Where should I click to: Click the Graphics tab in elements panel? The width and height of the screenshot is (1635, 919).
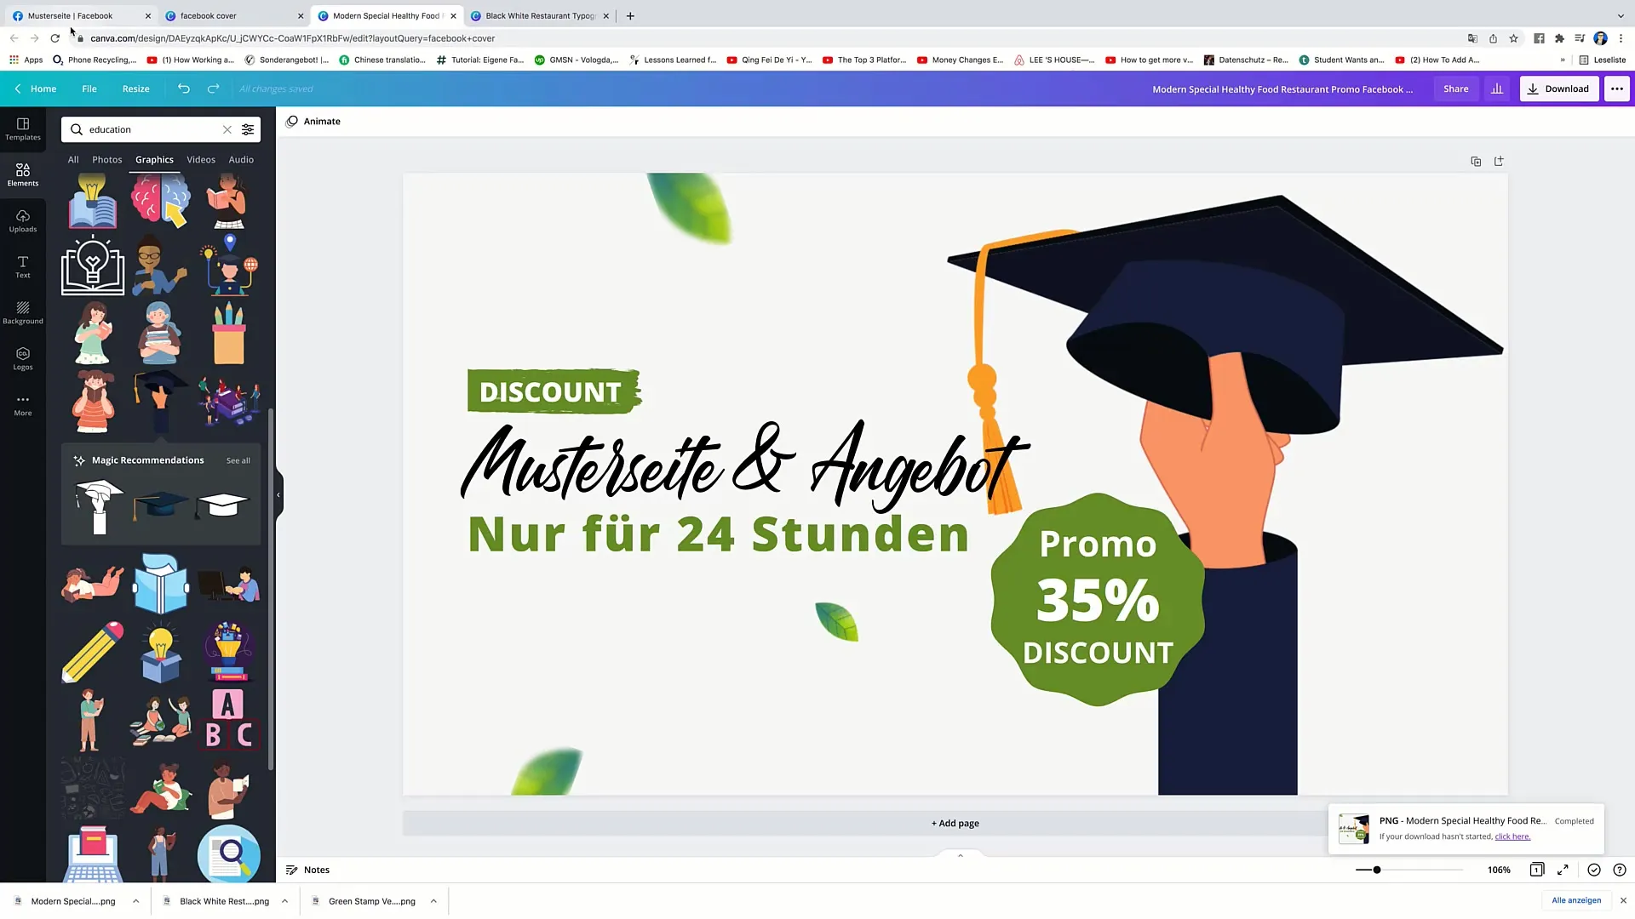point(155,159)
